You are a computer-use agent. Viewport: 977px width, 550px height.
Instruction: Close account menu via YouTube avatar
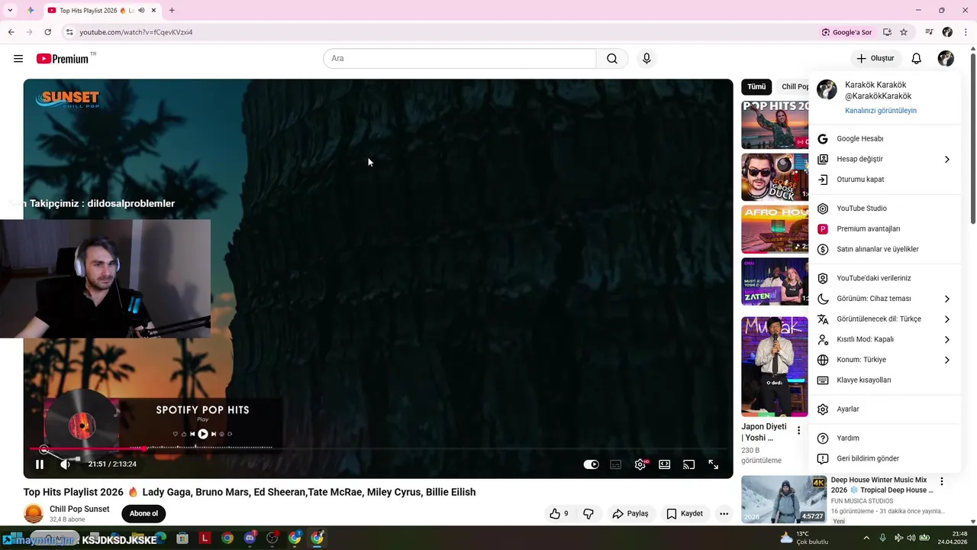946,59
